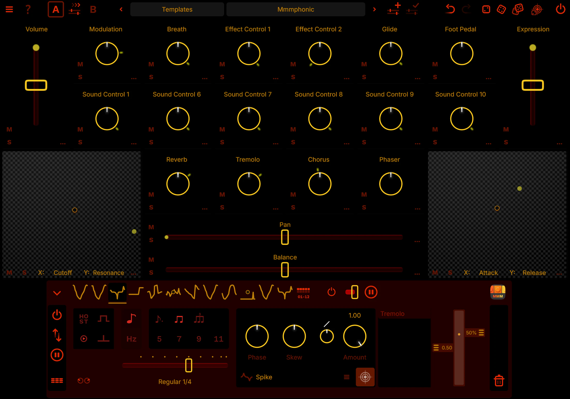The width and height of the screenshot is (570, 399).
Task: Collapse the modulator panel chevron
Action: [57, 293]
